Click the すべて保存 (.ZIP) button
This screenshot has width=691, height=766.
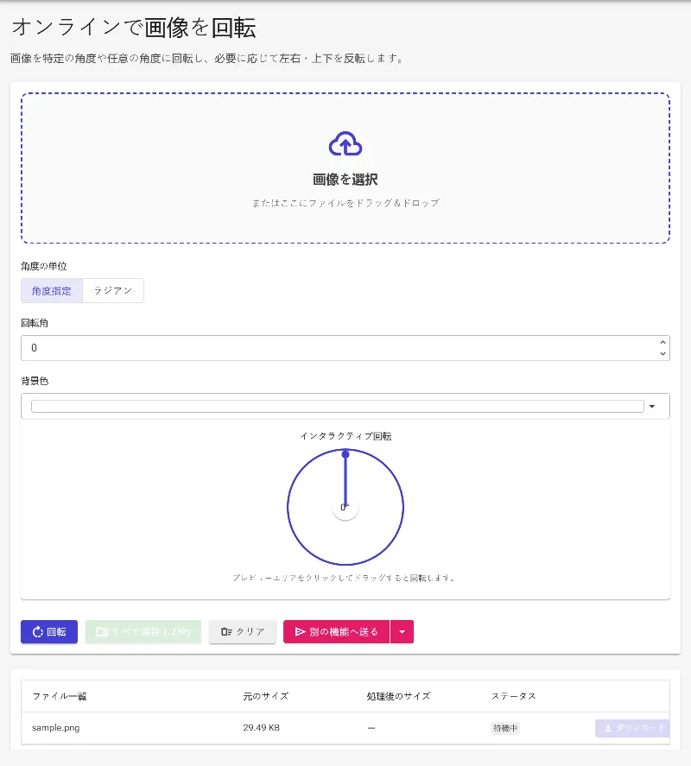click(x=143, y=631)
